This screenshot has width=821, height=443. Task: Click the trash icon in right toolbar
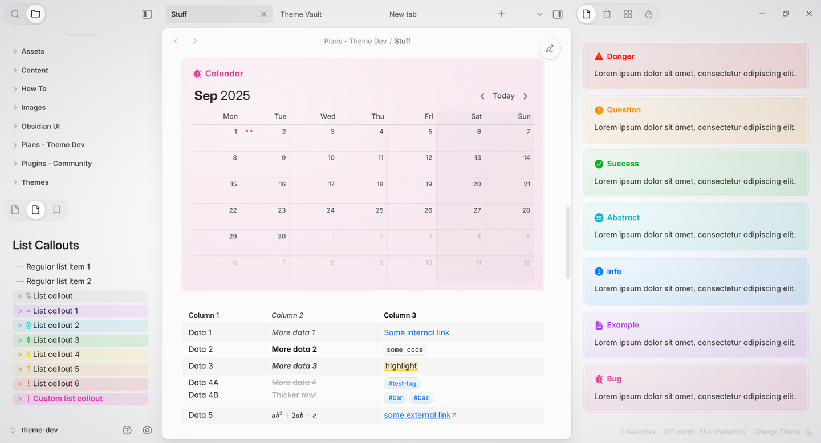[607, 14]
